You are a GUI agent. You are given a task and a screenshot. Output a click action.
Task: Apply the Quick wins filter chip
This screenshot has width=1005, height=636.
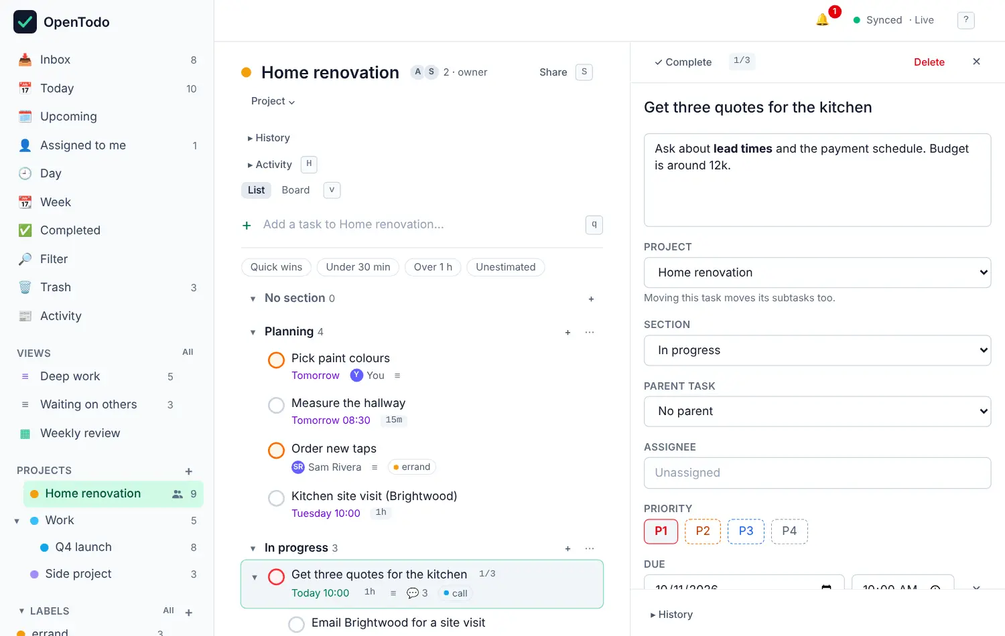coord(276,267)
